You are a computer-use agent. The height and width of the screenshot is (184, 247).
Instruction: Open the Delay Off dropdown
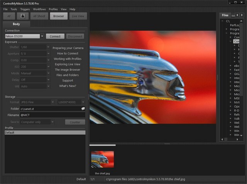point(48,80)
